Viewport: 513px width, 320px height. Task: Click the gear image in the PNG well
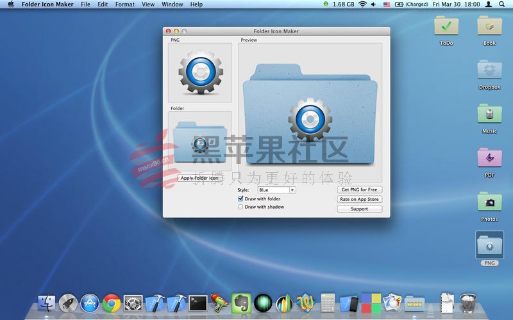coord(201,72)
